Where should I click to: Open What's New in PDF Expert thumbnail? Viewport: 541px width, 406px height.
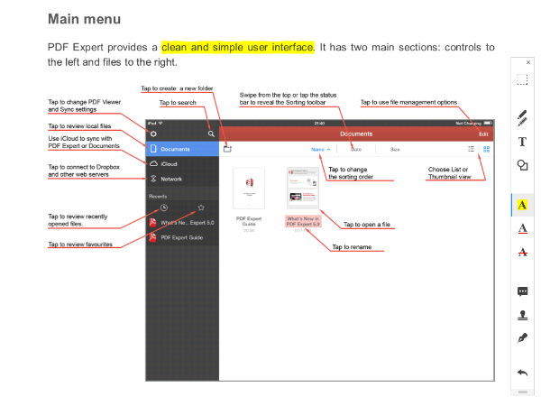tap(303, 189)
